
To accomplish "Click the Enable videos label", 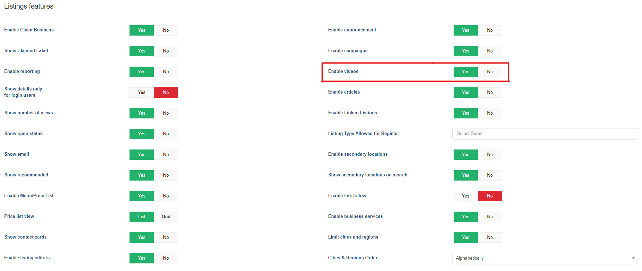I will click(343, 71).
